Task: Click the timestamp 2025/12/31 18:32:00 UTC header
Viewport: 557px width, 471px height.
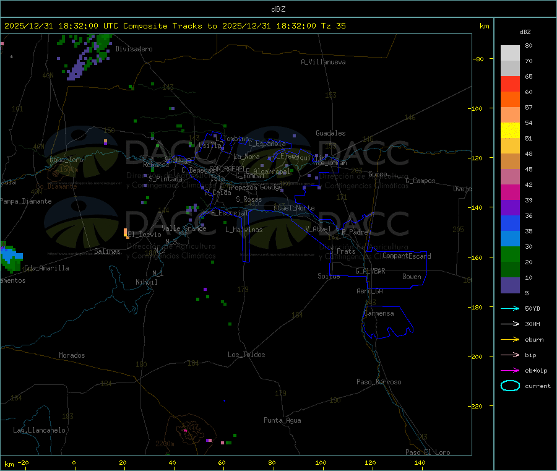Action: click(61, 26)
